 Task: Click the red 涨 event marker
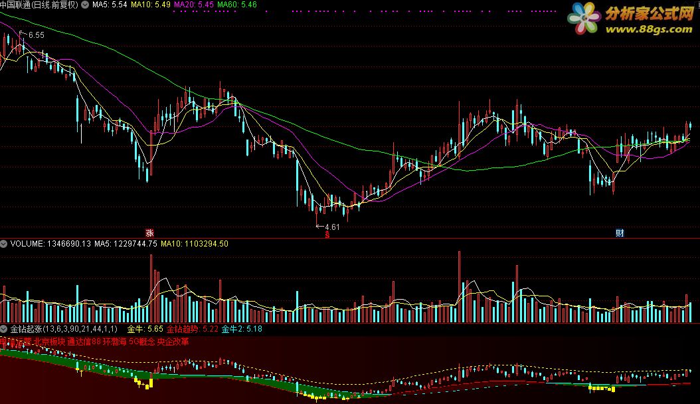(149, 233)
